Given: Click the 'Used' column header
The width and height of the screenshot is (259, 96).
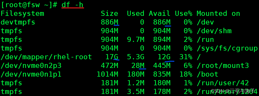Looking at the screenshot, I should 136,14.
